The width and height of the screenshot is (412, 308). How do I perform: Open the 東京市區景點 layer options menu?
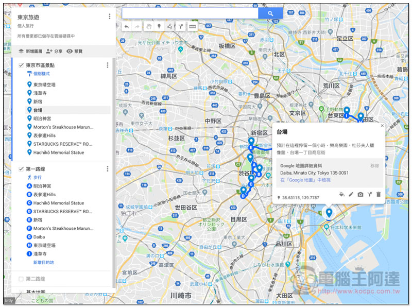[108, 65]
